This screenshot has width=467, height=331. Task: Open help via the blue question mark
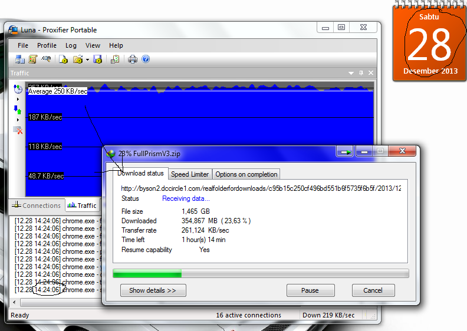pos(146,59)
